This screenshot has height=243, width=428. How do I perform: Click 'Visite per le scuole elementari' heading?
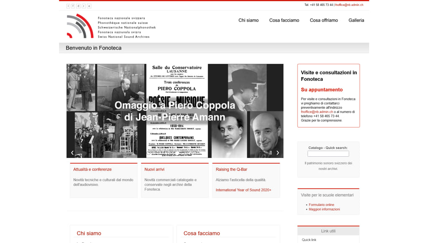point(327,195)
